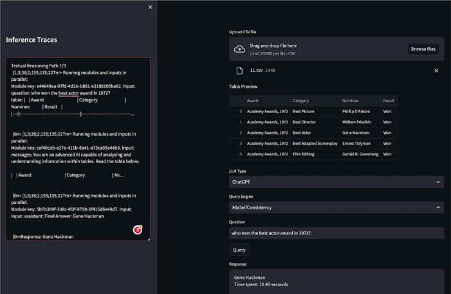This screenshot has height=294, width=451.
Task: Select the Ernest Tidyman cell
Action: pyautogui.click(x=360, y=143)
